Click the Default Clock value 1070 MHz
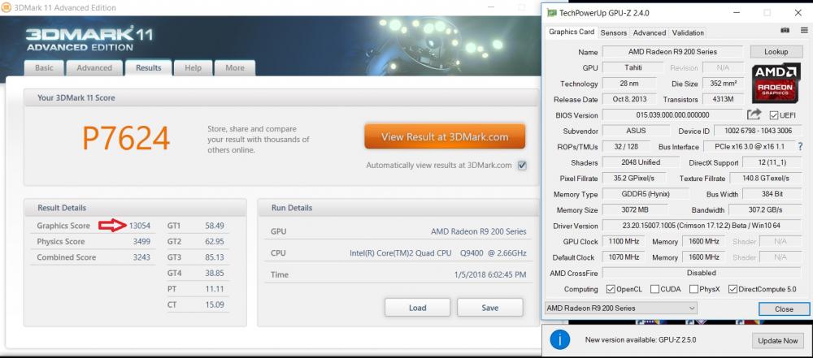This screenshot has width=813, height=358. tap(624, 257)
